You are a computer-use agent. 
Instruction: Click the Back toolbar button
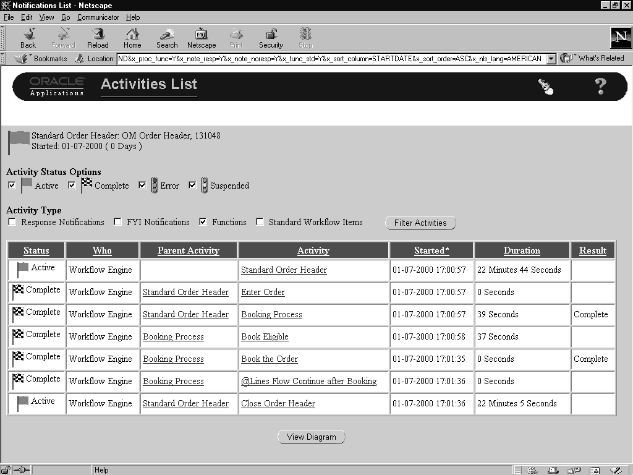pos(28,38)
